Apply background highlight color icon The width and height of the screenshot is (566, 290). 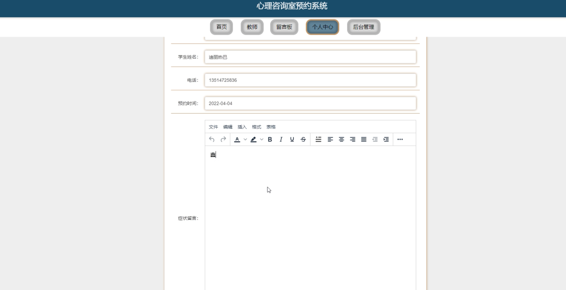pyautogui.click(x=253, y=139)
